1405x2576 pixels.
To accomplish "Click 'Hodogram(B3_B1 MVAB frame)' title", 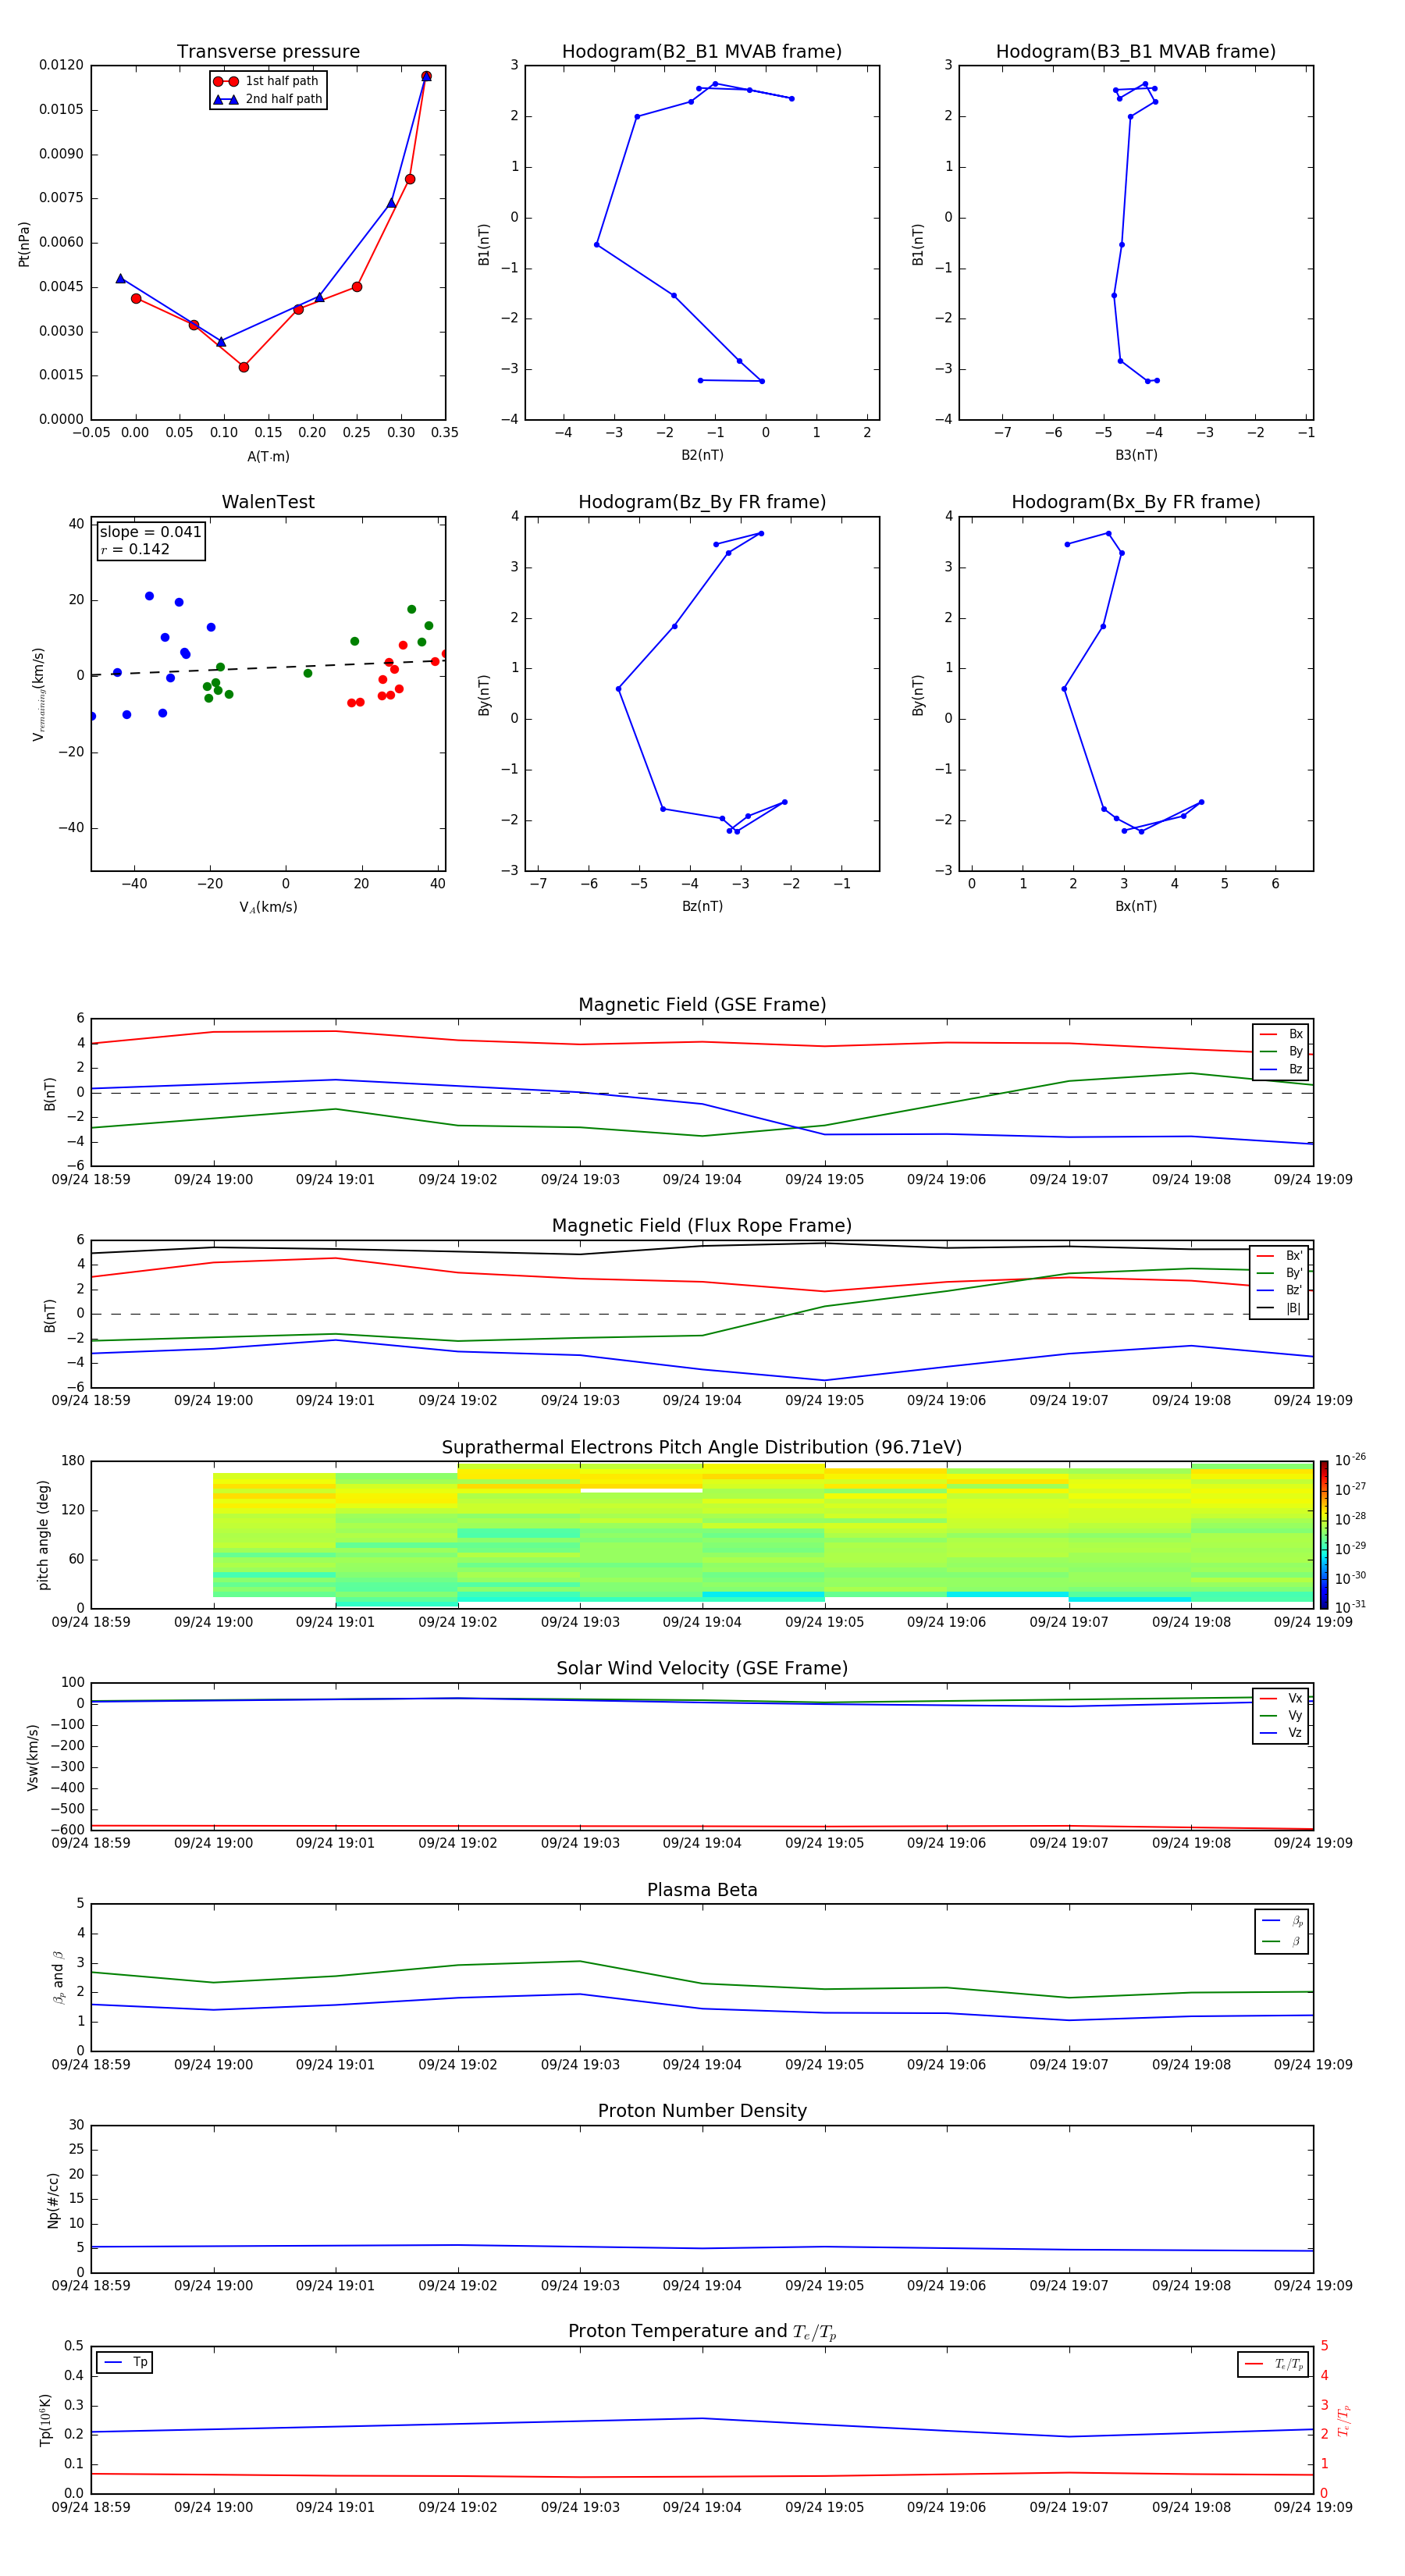I will click(x=1136, y=52).
